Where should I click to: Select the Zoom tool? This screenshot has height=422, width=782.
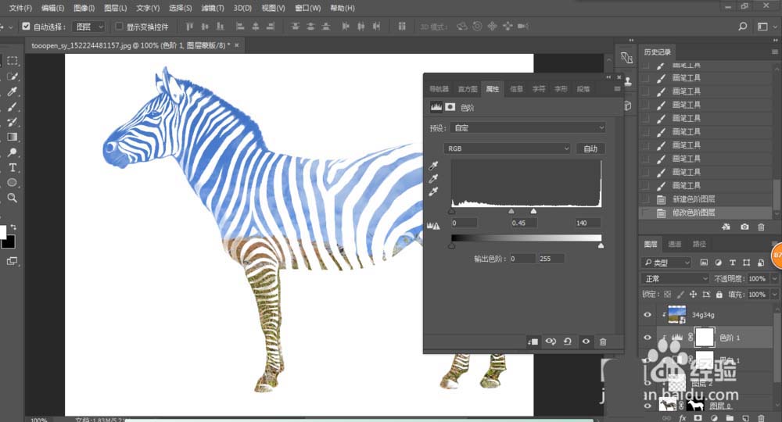coord(13,198)
